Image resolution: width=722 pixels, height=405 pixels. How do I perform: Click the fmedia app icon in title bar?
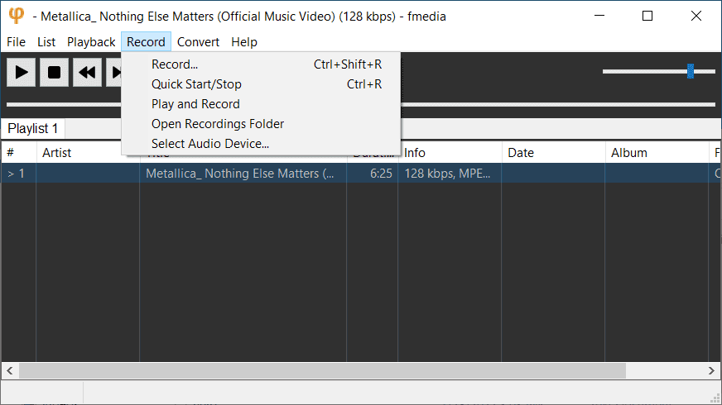(x=16, y=16)
